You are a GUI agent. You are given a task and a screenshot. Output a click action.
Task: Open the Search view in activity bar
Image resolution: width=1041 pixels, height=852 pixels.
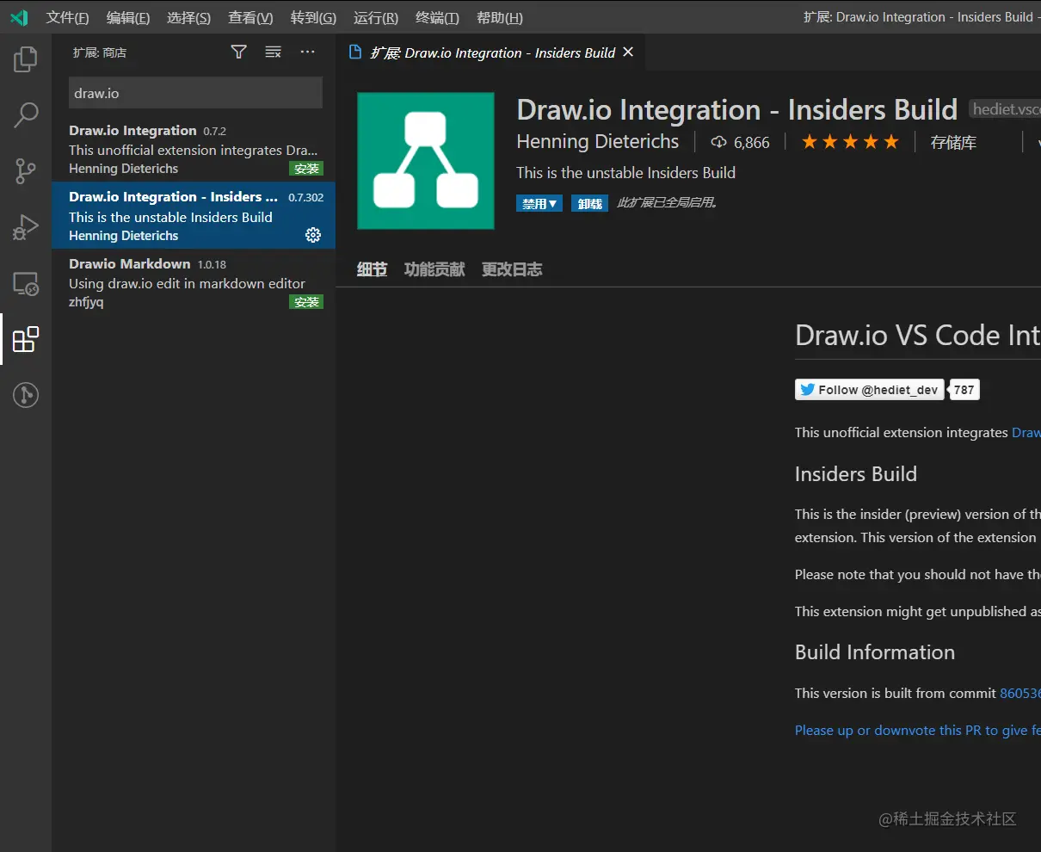pyautogui.click(x=26, y=114)
